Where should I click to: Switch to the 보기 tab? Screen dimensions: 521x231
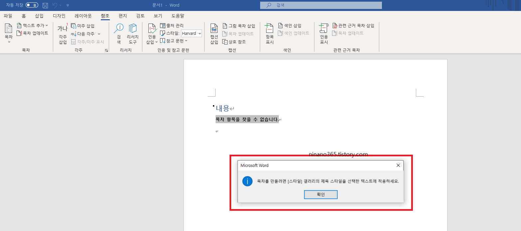[x=158, y=16]
